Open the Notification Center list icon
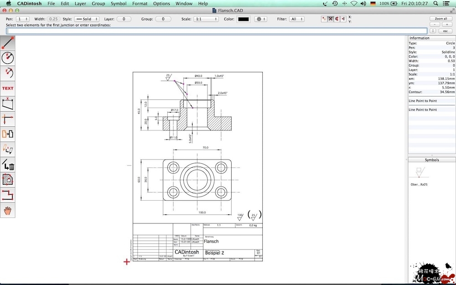The height and width of the screenshot is (285, 456). (x=446, y=4)
